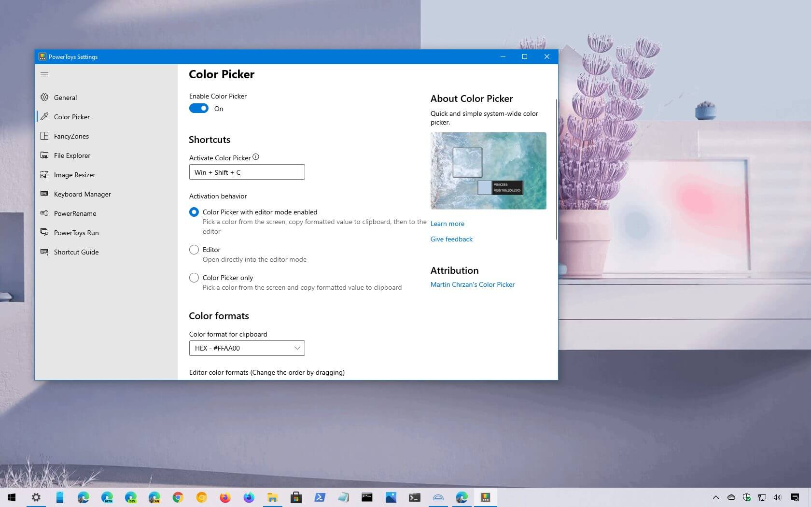Image resolution: width=811 pixels, height=507 pixels.
Task: Open the PowerToys Run settings page
Action: (x=106, y=233)
